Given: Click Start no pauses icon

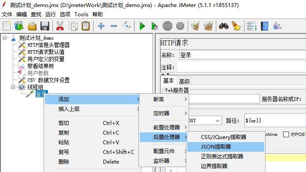Looking at the screenshot, I should click(x=154, y=26).
